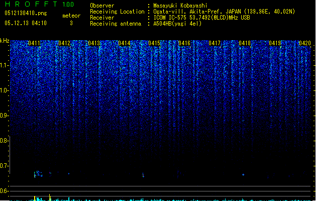Click the meteor count value 3

pyautogui.click(x=71, y=23)
